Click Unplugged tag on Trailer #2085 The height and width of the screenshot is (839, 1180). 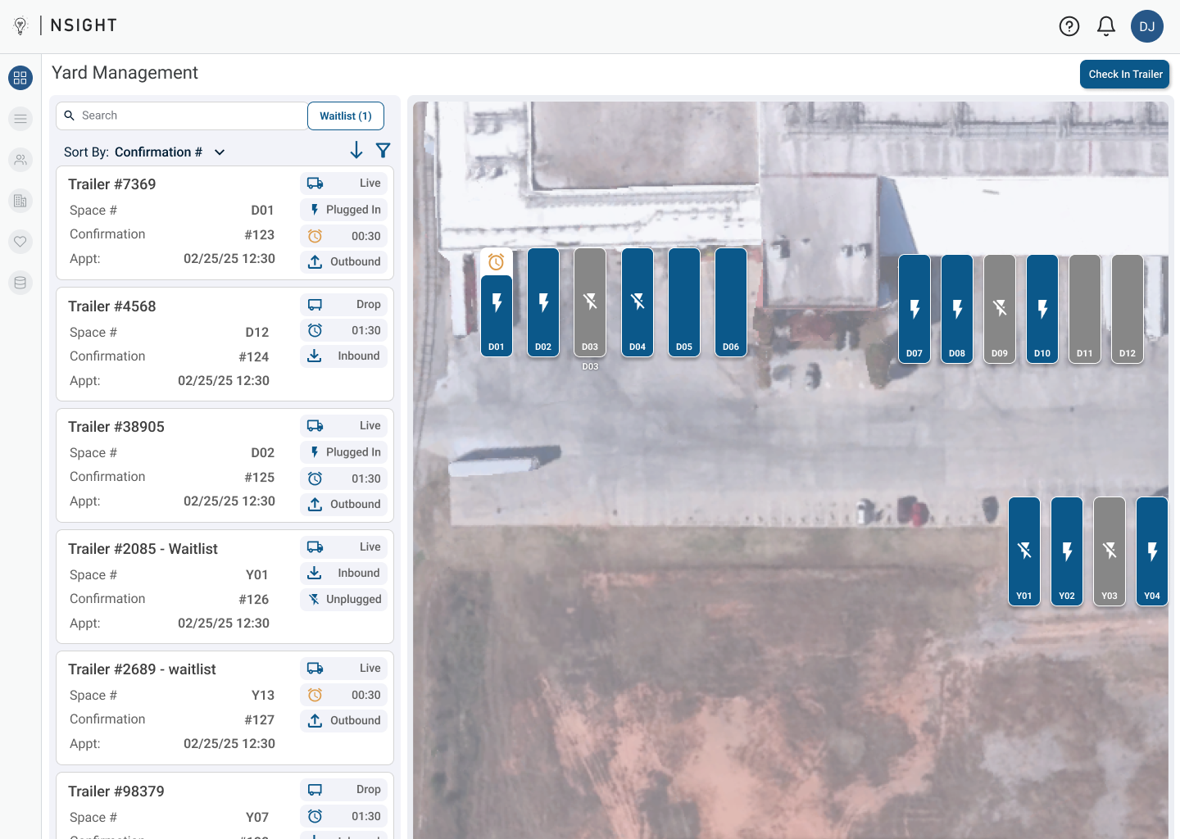pos(344,600)
